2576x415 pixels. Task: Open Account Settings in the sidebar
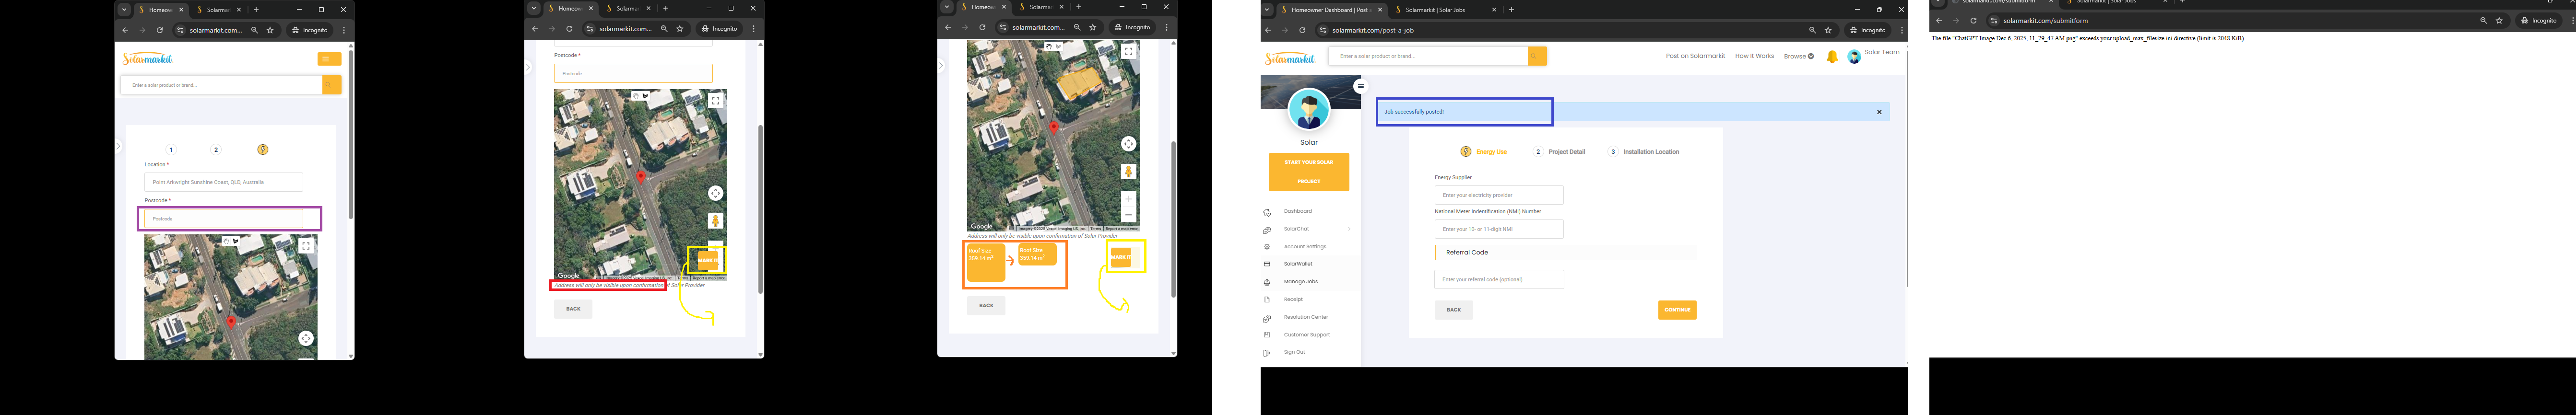(x=1304, y=247)
